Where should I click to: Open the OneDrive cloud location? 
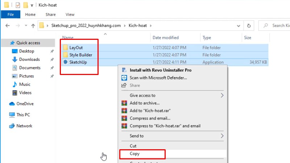[x=25, y=104]
